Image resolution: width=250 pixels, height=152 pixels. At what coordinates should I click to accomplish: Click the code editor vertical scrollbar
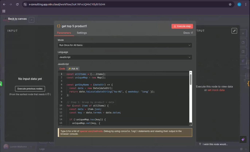click(190, 79)
